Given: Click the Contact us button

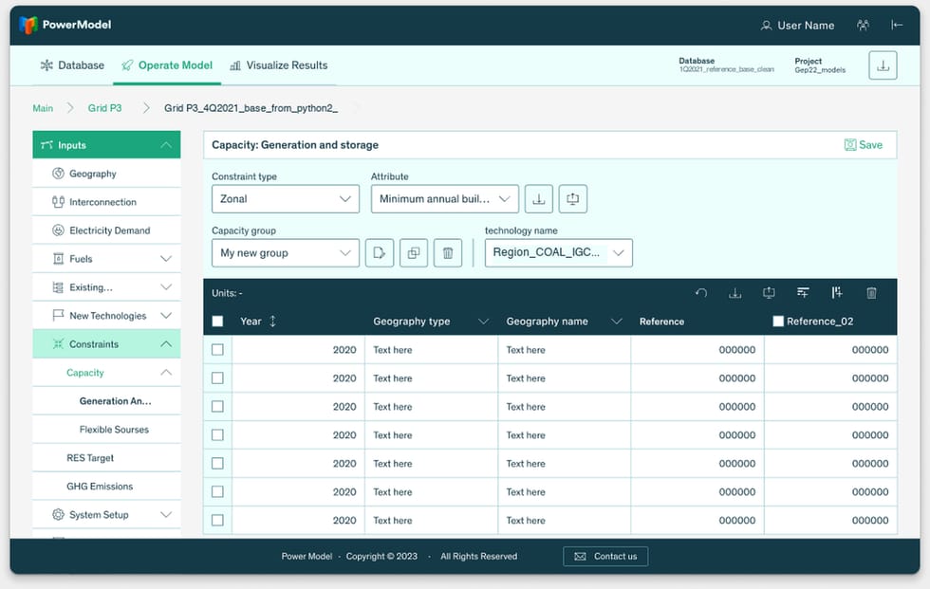Looking at the screenshot, I should 605,557.
